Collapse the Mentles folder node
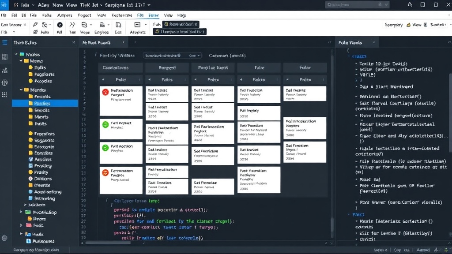The image size is (452, 254). point(21,90)
